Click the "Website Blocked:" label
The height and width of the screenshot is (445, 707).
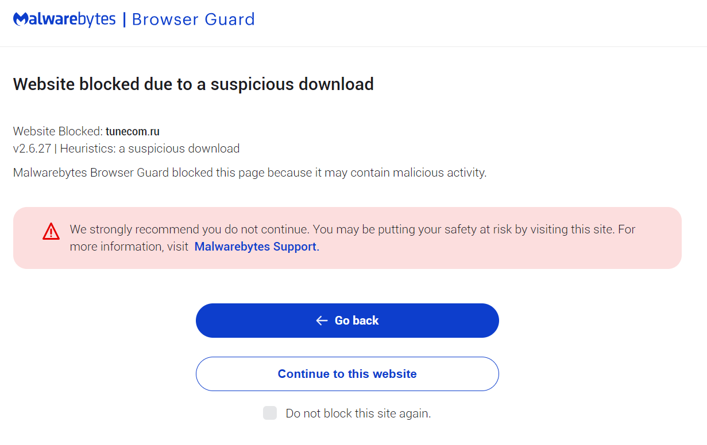coord(57,131)
